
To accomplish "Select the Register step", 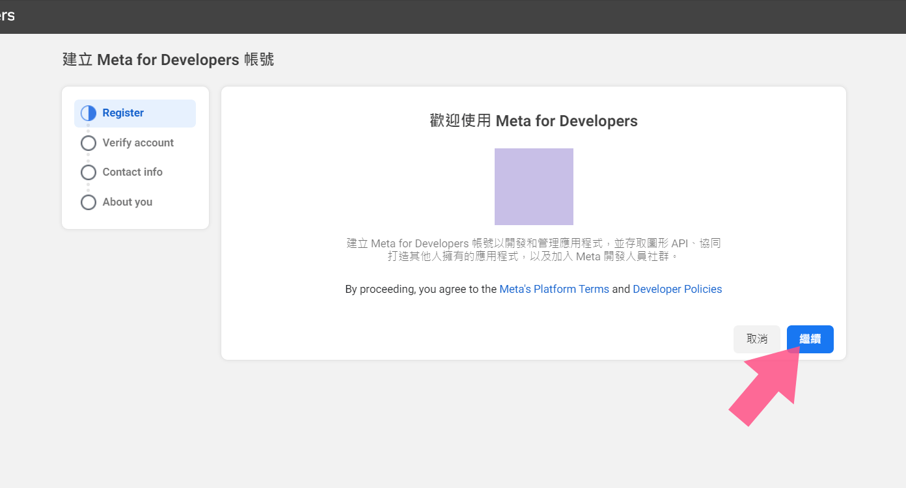I will click(135, 113).
